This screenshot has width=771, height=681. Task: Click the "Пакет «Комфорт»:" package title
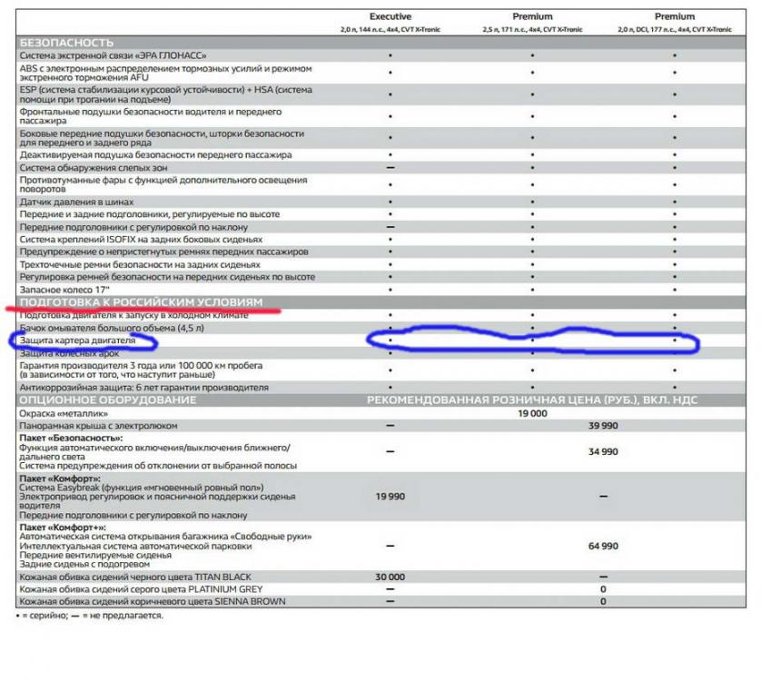click(x=60, y=479)
